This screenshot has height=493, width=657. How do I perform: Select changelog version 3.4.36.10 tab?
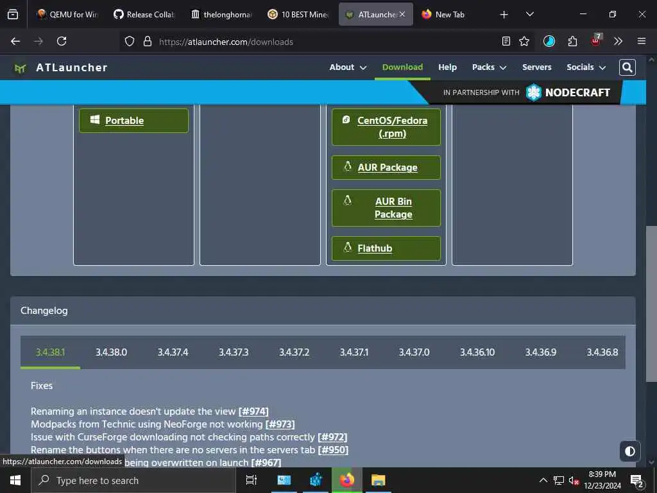[x=477, y=352]
